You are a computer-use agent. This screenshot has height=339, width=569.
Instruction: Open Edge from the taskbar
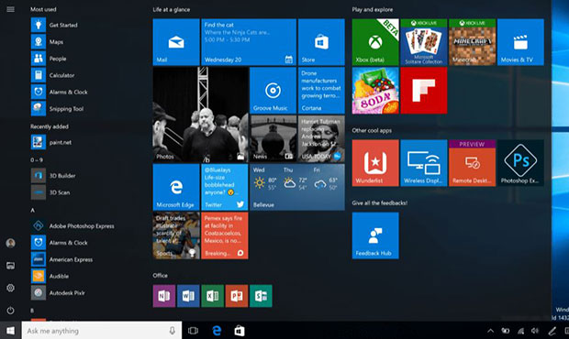[217, 331]
